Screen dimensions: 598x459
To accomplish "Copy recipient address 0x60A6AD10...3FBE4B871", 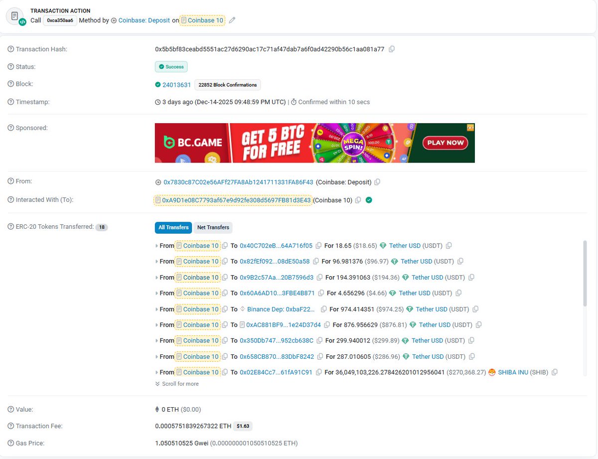I will pos(321,294).
